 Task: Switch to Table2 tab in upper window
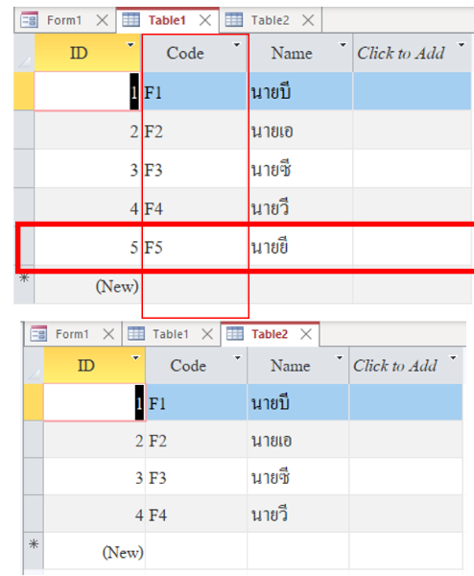pyautogui.click(x=271, y=20)
